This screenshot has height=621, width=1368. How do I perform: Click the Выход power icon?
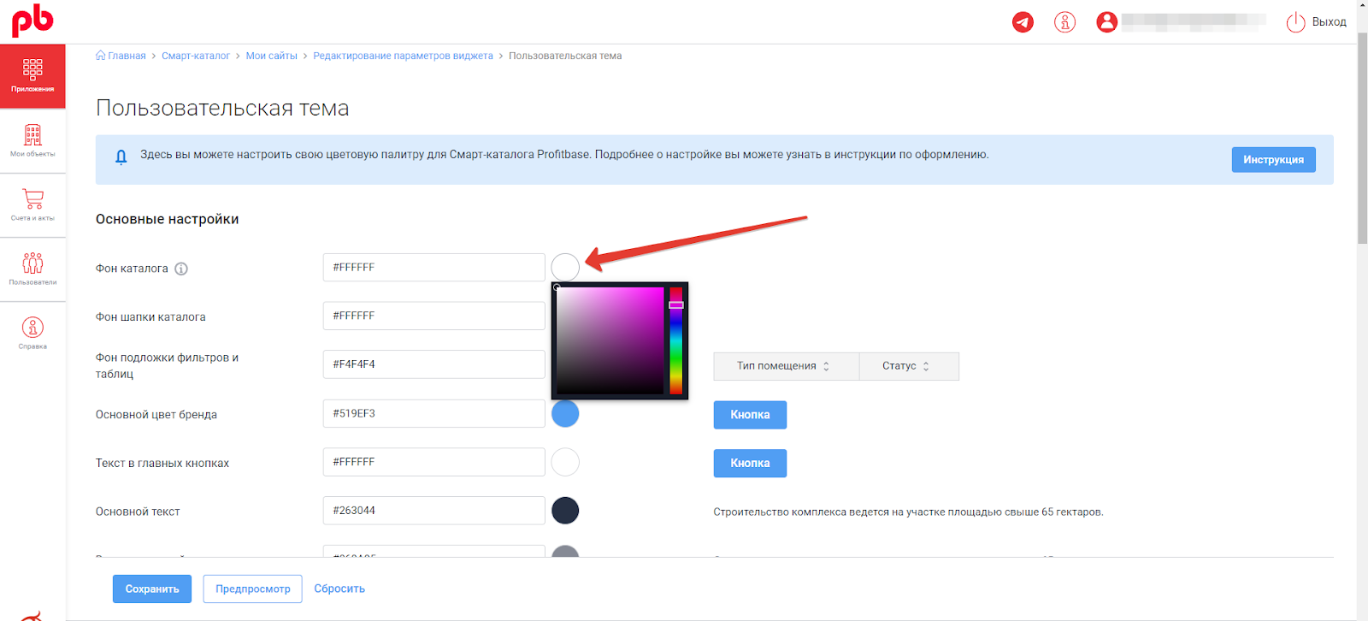(1296, 22)
